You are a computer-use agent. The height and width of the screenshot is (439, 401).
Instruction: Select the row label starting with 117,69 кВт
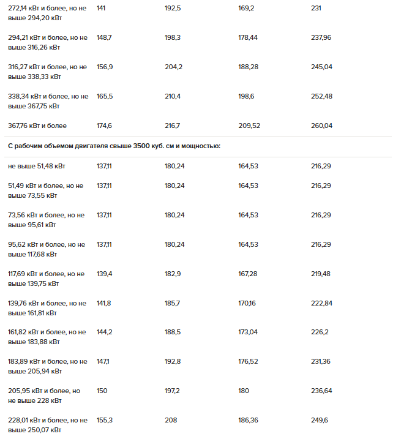coord(47,279)
